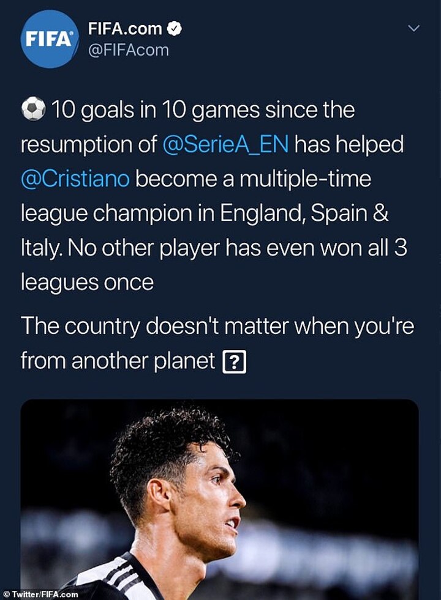Open the @Cristiano mention link
This screenshot has width=441, height=600.
click(x=75, y=180)
